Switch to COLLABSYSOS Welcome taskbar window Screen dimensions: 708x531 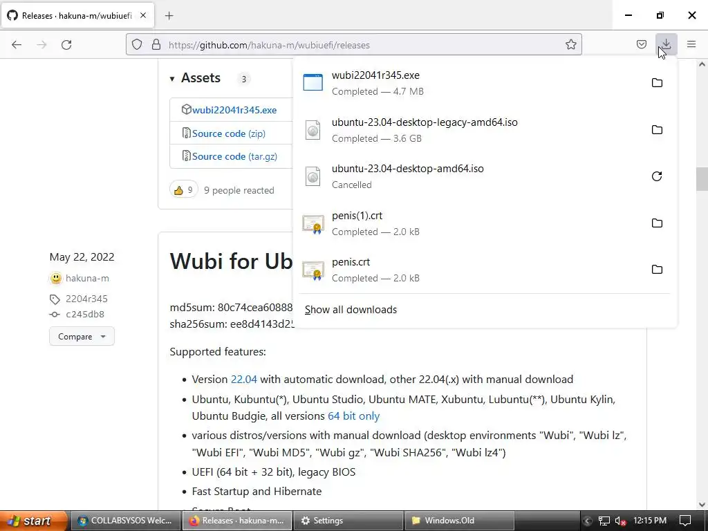(126, 521)
